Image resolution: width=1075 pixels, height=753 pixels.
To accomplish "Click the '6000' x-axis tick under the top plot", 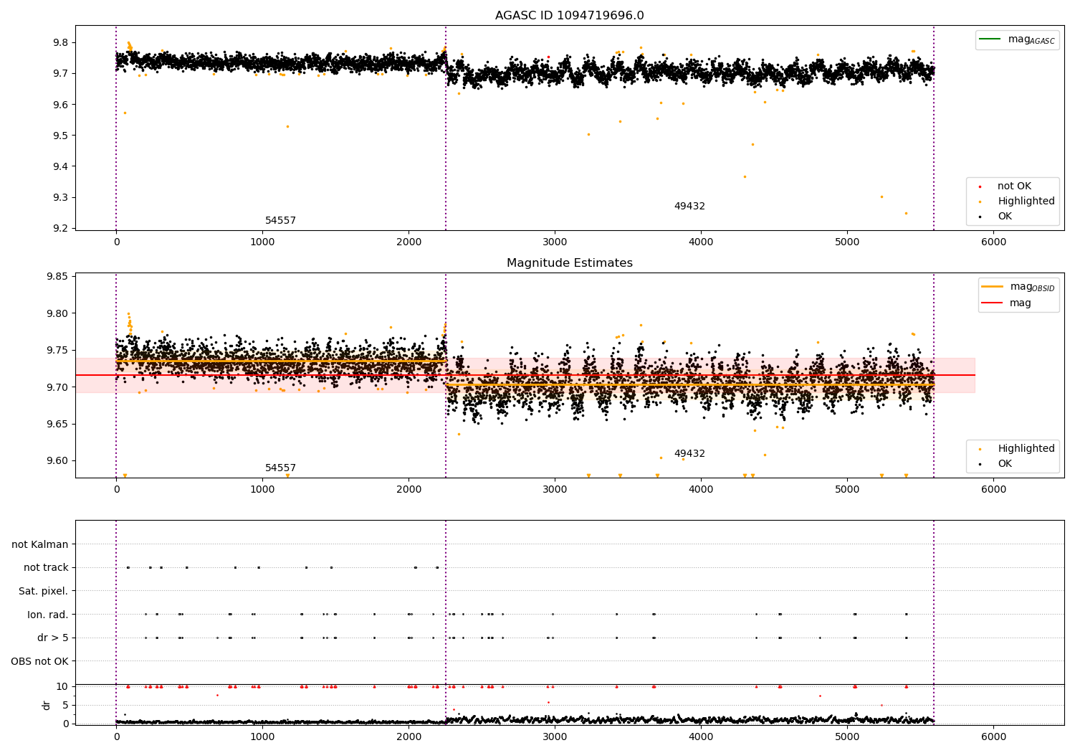I will click(x=993, y=242).
